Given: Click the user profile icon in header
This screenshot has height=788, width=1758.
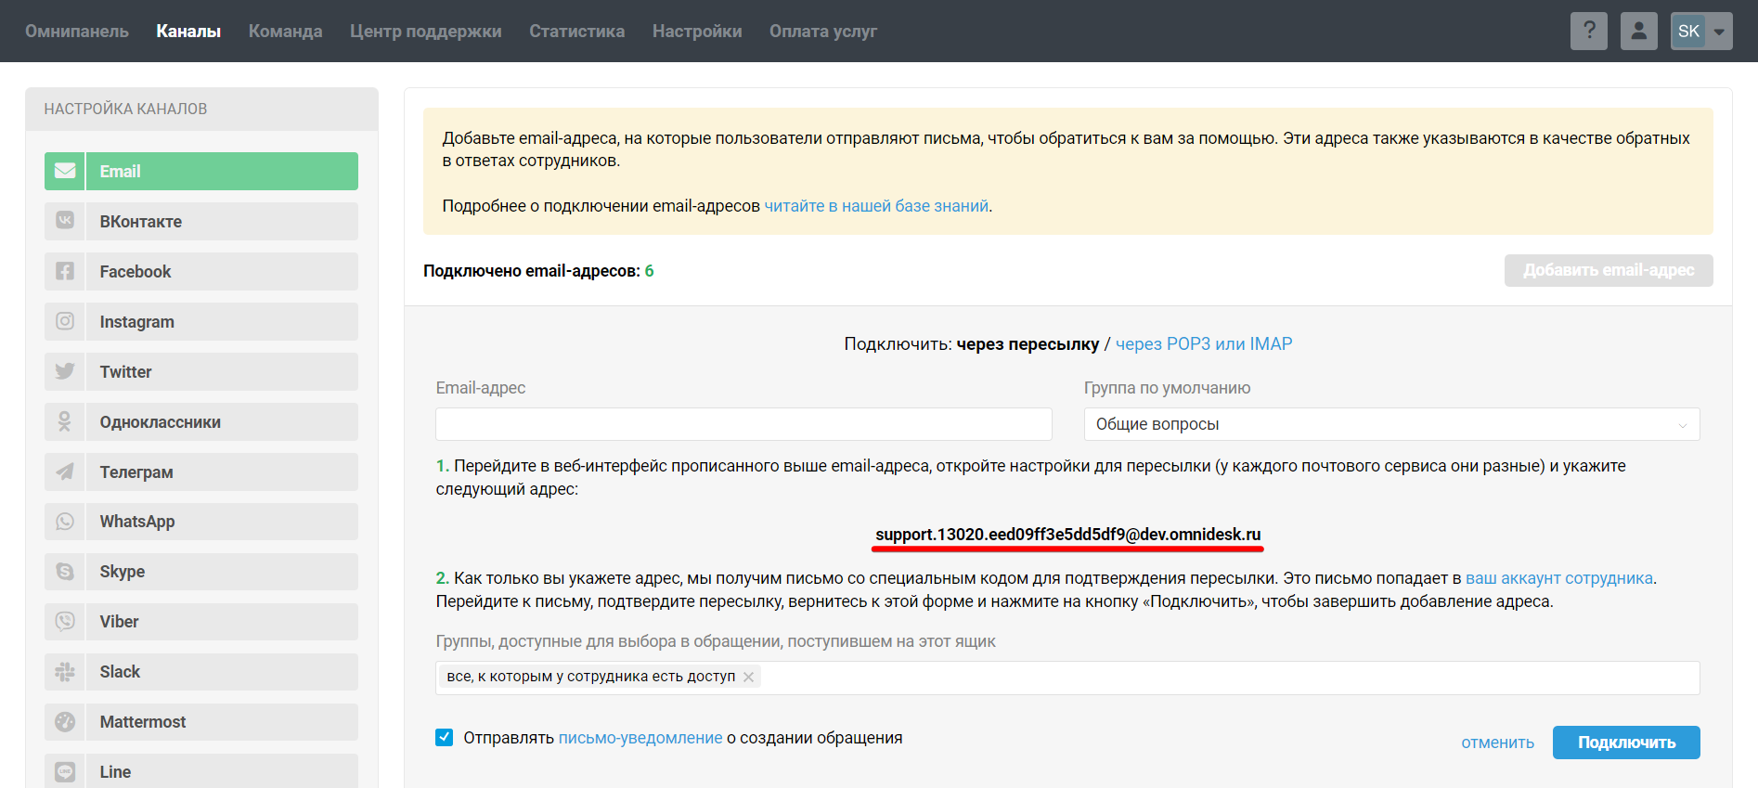Looking at the screenshot, I should pyautogui.click(x=1639, y=32).
